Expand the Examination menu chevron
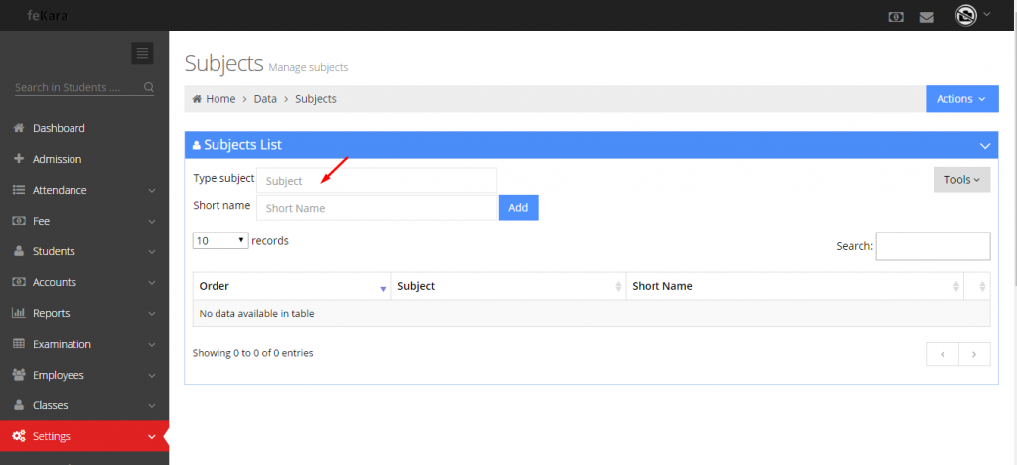The height and width of the screenshot is (465, 1017). tap(152, 345)
